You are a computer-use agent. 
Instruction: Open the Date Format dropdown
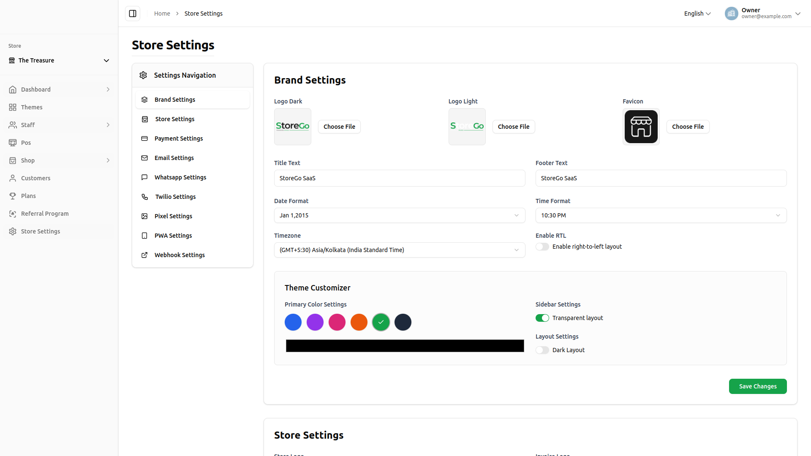pos(399,215)
